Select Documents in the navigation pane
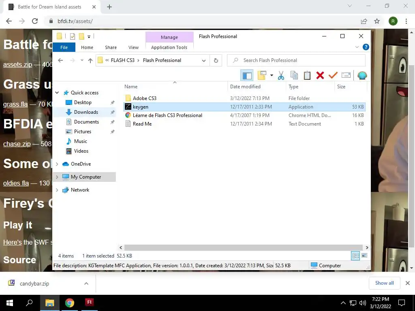415x311 pixels. coord(87,122)
